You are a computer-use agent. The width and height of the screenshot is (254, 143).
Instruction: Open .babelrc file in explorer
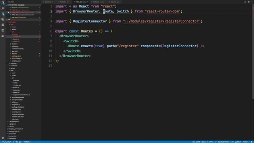[15, 44]
